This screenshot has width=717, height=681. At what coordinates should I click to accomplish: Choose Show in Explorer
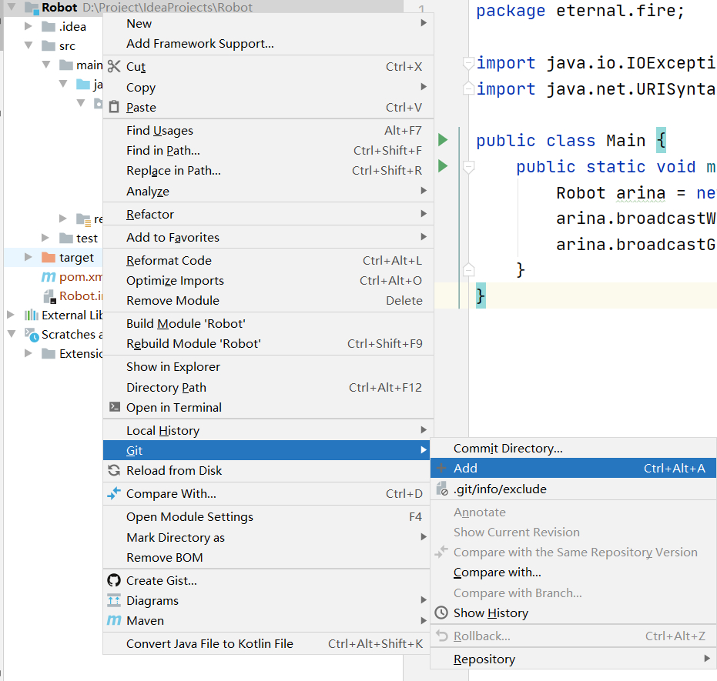[x=268, y=367]
